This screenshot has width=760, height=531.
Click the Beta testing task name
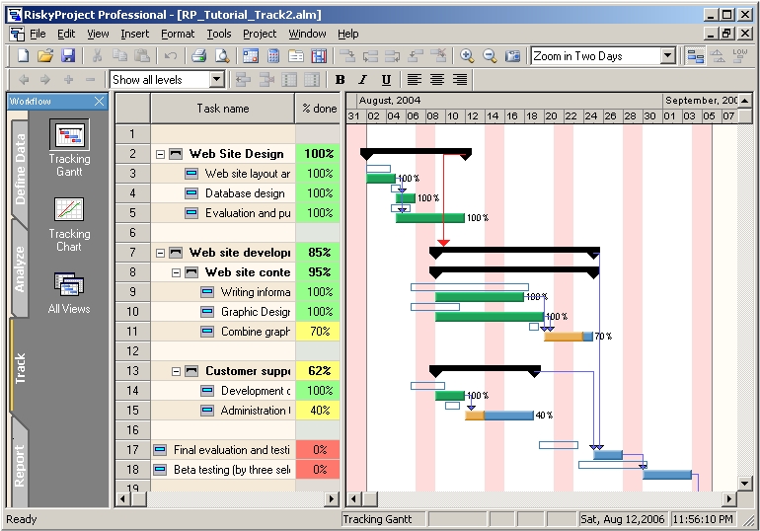click(x=232, y=470)
